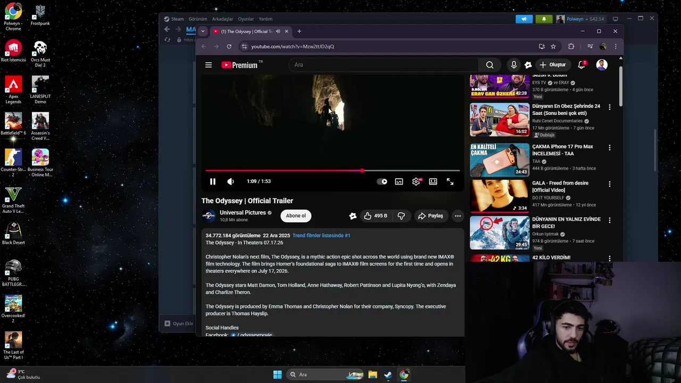This screenshot has height=383, width=681.
Task: Open options for 'DÜNYANIN EN YALNIZ EVİNDE' video
Action: tap(610, 220)
